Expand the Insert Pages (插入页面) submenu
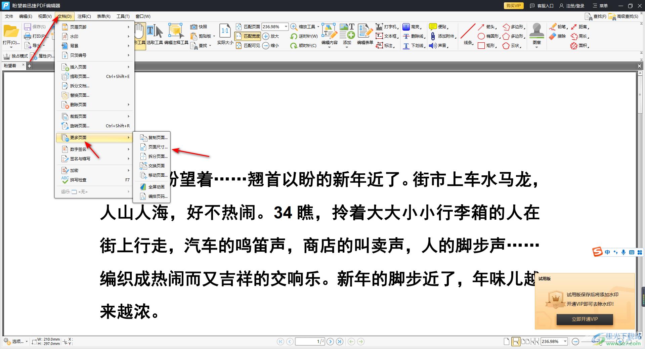Screen dimensions: 645x349 [x=94, y=67]
